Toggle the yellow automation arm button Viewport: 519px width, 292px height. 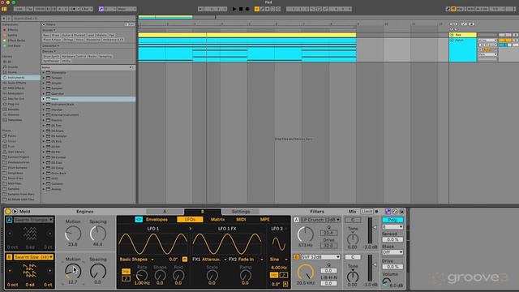coord(257,9)
